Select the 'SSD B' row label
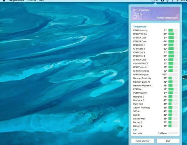 click(136, 115)
